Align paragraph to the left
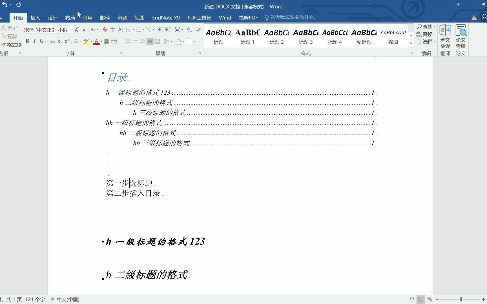Screen dimensions: 487x304 click(x=128, y=42)
